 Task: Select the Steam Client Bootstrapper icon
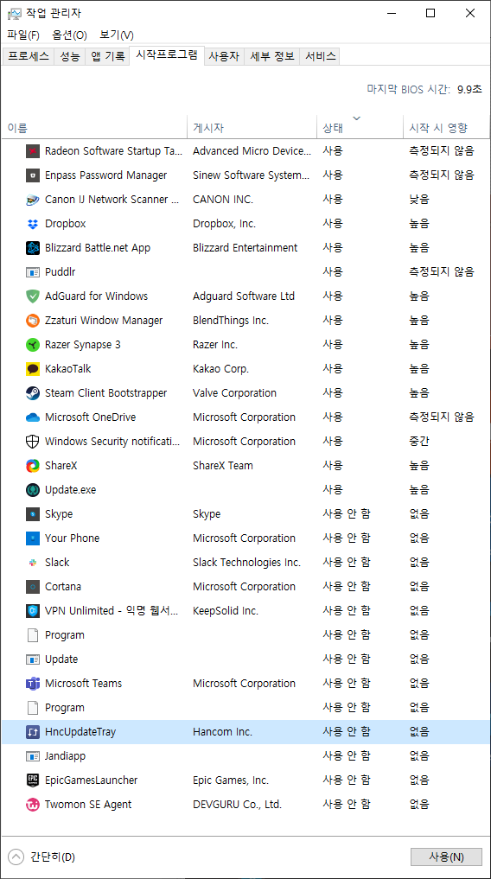pos(33,393)
